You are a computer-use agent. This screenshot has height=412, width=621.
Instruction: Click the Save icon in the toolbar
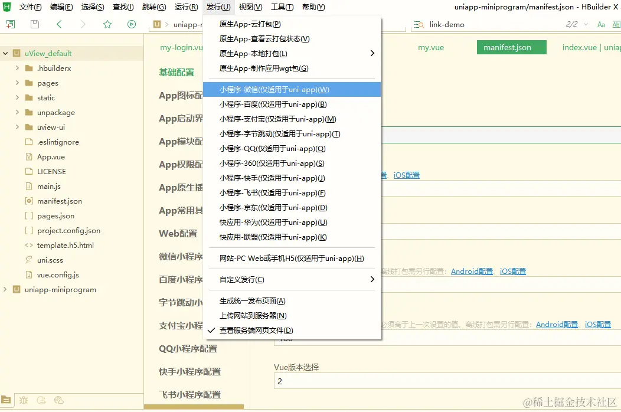pos(34,25)
